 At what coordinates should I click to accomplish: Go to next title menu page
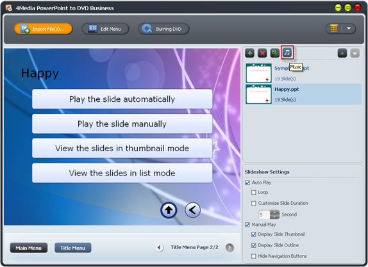tap(230, 248)
